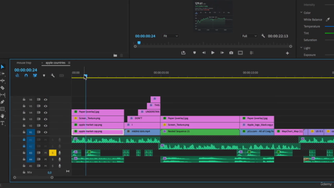Open Fit zoom level dropdown
334x188 pixels.
(171, 36)
